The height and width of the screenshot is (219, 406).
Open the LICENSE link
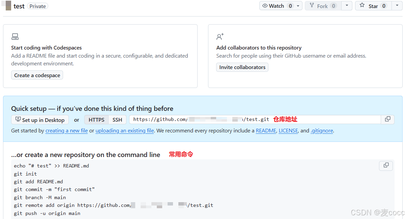click(288, 131)
